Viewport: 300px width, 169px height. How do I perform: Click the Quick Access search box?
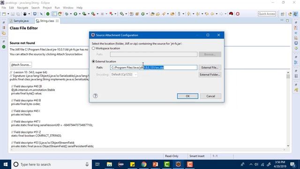(x=267, y=14)
